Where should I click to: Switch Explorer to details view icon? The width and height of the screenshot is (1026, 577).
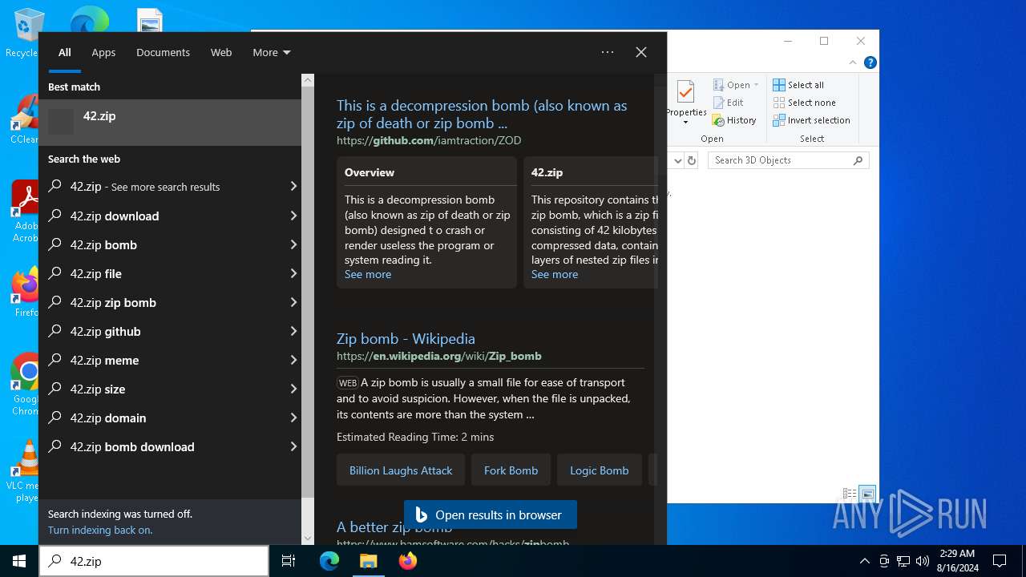pyautogui.click(x=850, y=494)
